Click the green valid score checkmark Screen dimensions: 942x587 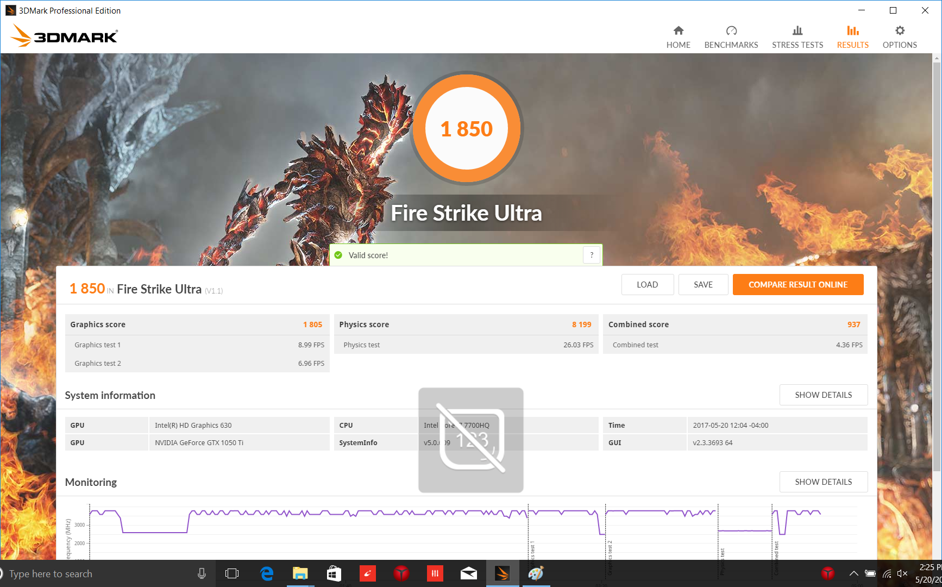point(338,255)
